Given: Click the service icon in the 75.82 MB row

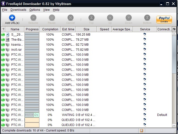Looking at the screenshot, I should click(x=145, y=49).
